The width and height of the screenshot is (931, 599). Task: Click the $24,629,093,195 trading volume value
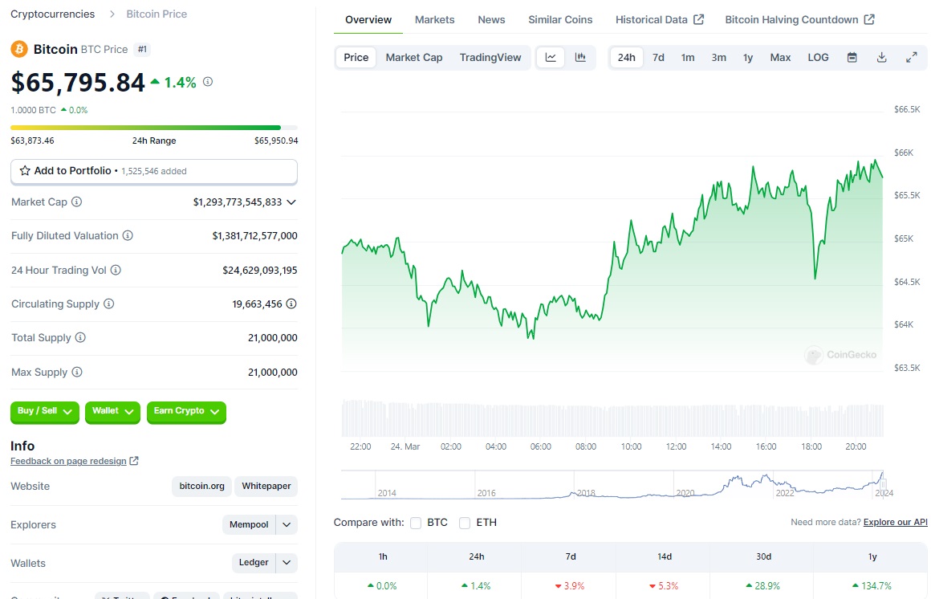(x=260, y=271)
